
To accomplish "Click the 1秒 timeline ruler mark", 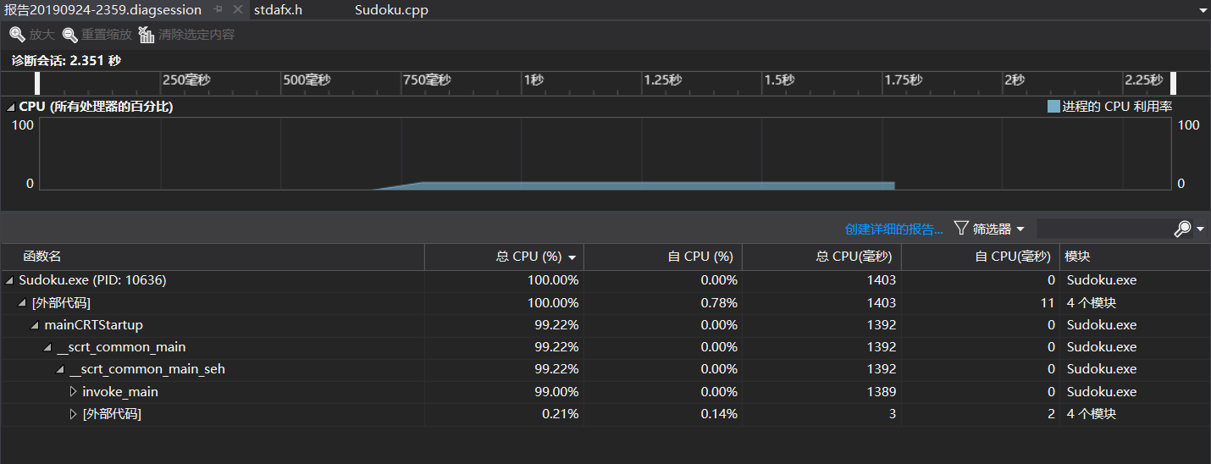I will [x=534, y=80].
